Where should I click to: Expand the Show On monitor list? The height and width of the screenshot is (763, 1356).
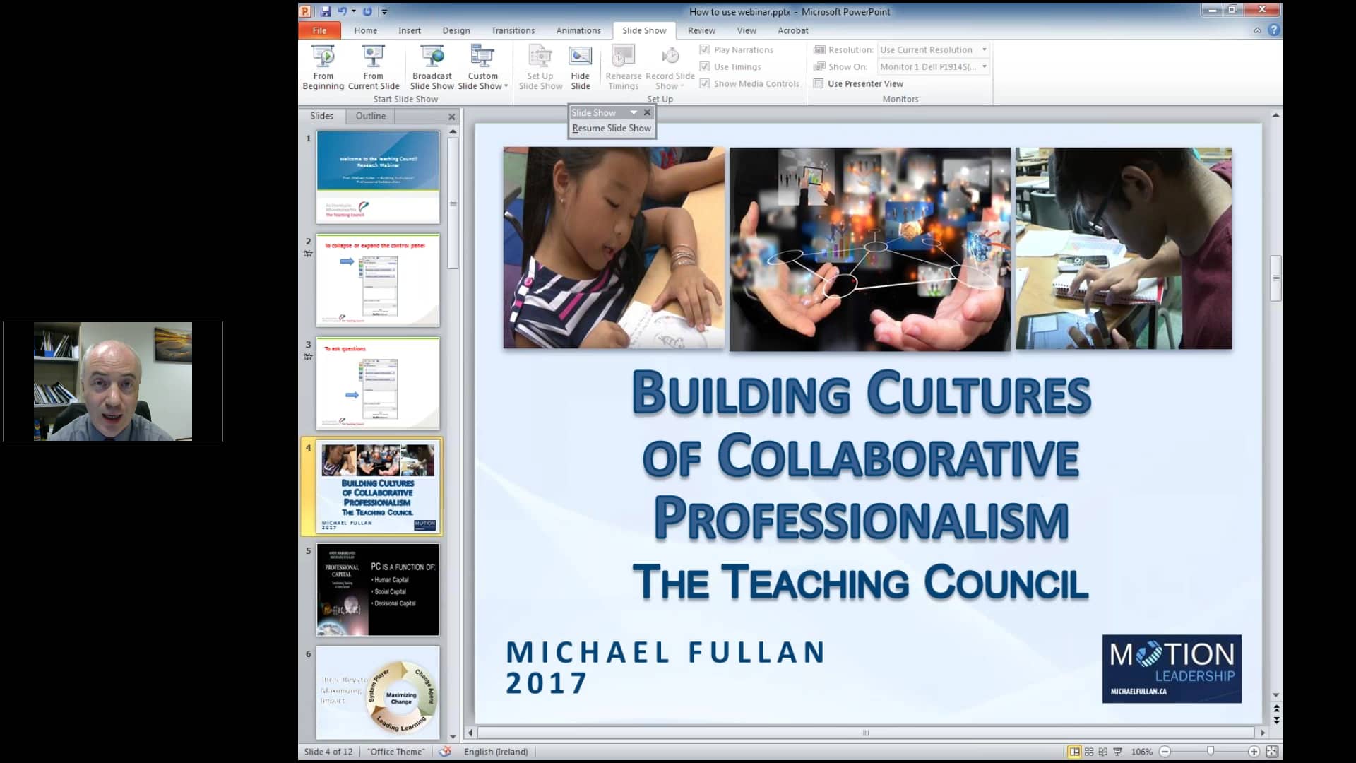pos(985,66)
